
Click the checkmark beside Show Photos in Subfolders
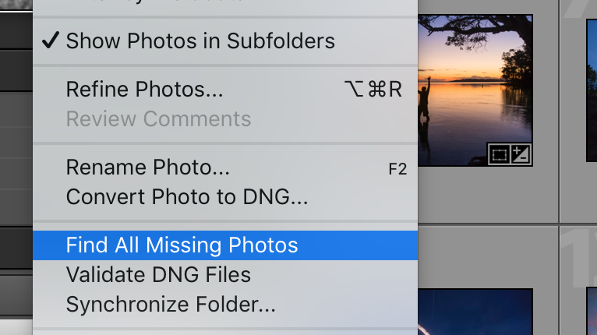51,41
